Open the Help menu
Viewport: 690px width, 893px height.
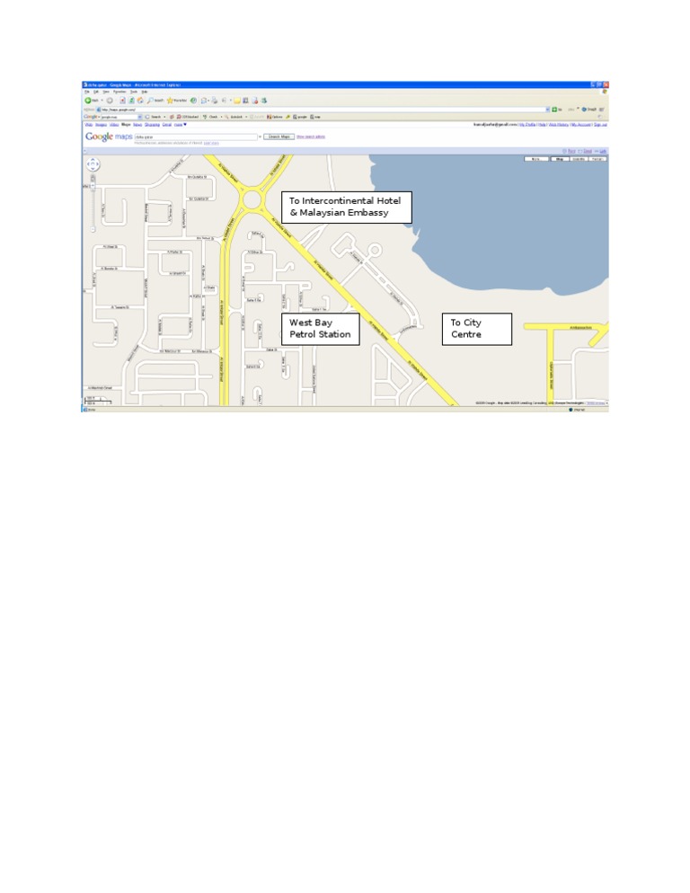[x=144, y=92]
